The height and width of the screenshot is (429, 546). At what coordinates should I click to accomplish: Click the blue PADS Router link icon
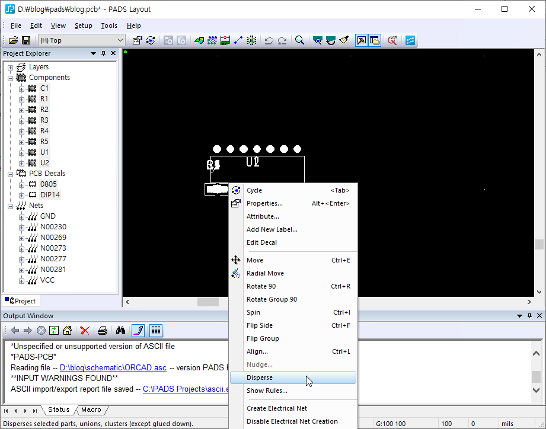point(410,40)
